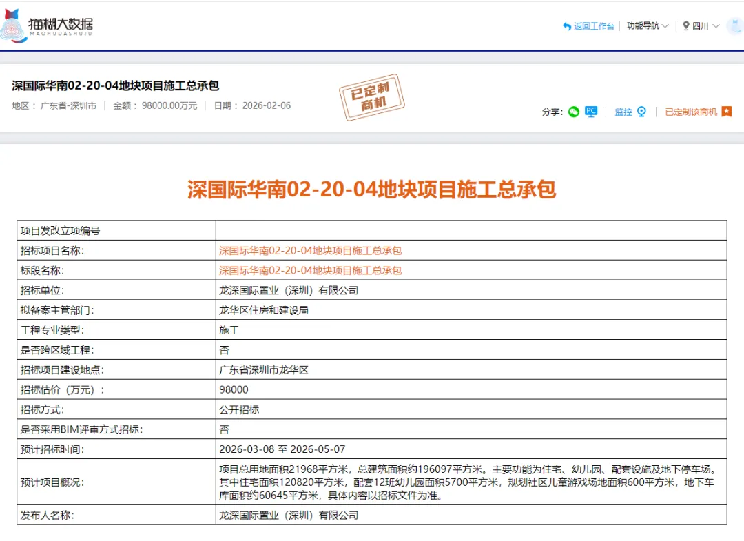Open the 四川 region dropdown

pos(705,26)
